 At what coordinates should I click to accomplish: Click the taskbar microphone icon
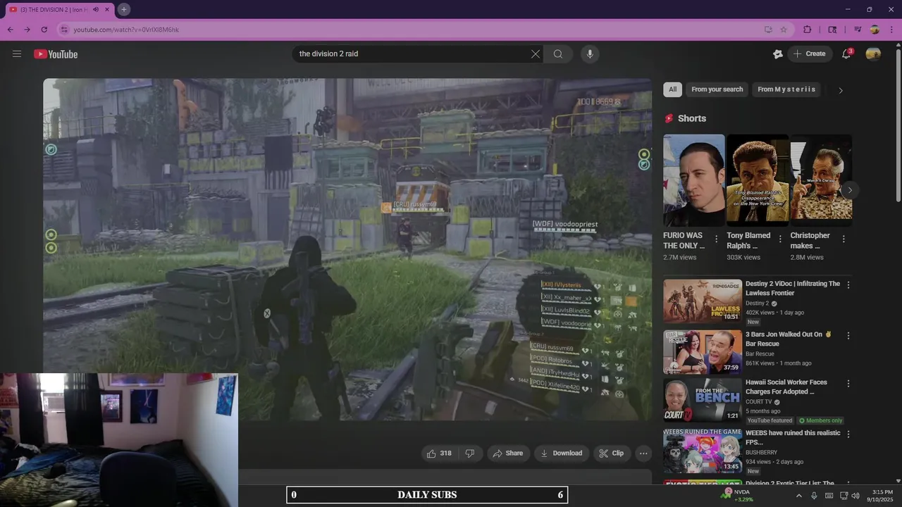(x=814, y=496)
